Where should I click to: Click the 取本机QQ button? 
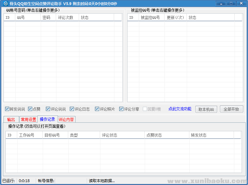tap(206, 109)
